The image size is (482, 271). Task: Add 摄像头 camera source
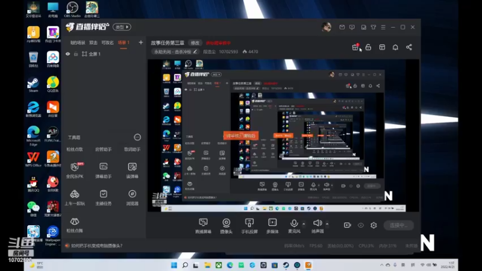227,226
